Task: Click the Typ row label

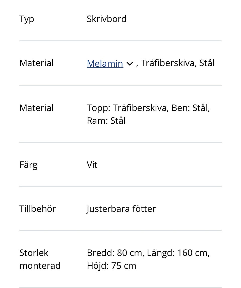Action: (x=26, y=19)
